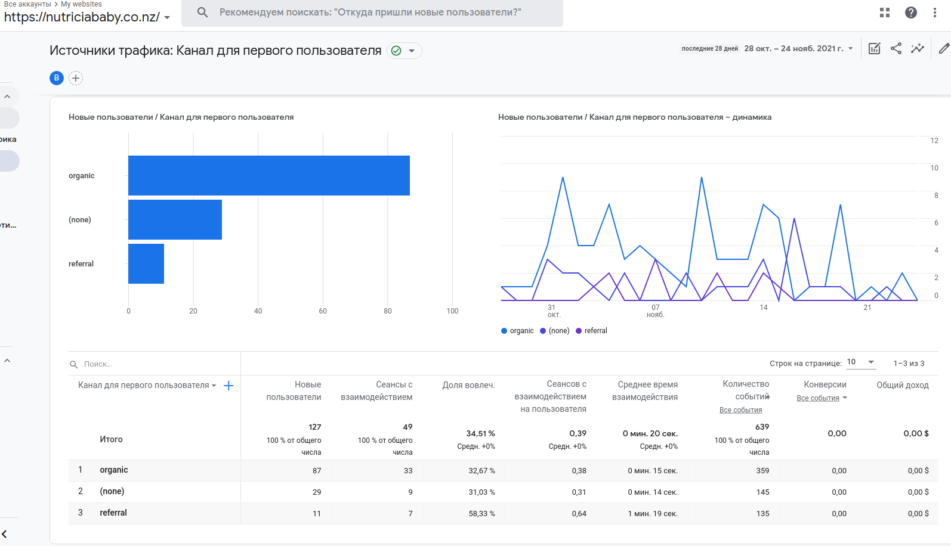The image size is (951, 546).
Task: Toggle the (none) series in chart legend
Action: [x=555, y=331]
